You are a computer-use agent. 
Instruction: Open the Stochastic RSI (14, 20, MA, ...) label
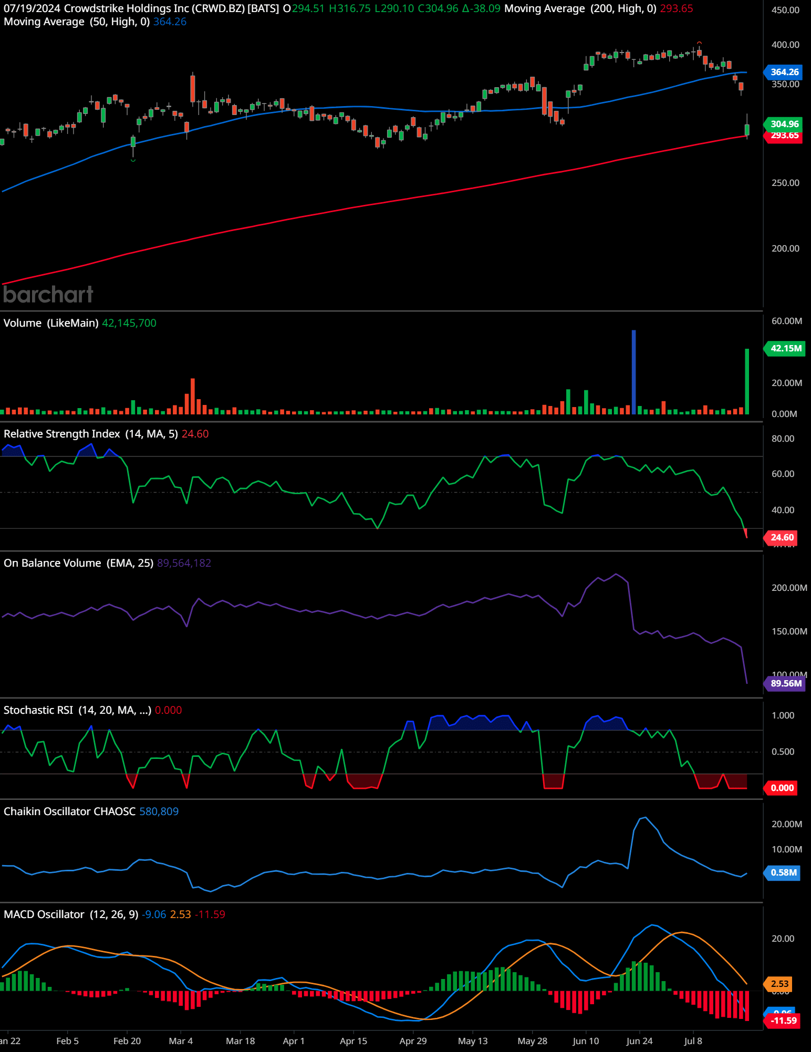point(77,710)
